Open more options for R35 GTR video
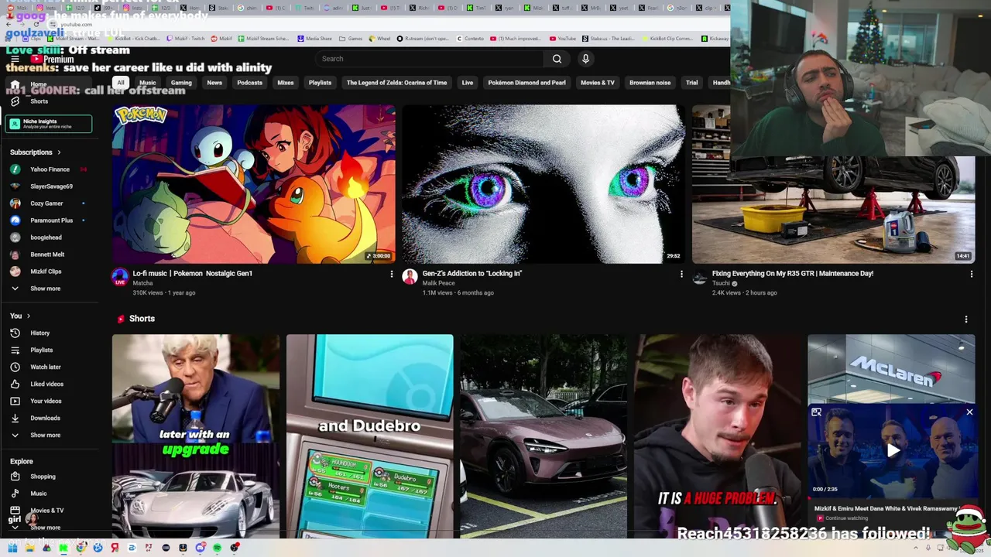The width and height of the screenshot is (991, 557). pos(971,274)
